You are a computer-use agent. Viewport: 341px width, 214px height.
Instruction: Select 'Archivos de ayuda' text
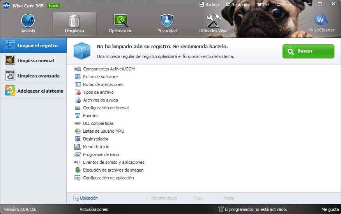click(x=100, y=100)
